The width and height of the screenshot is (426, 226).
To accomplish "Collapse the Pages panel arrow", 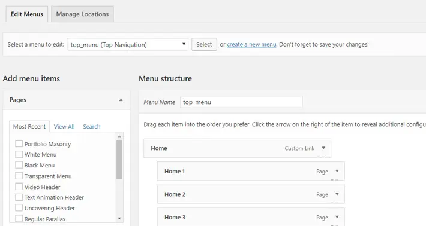I will pyautogui.click(x=121, y=100).
